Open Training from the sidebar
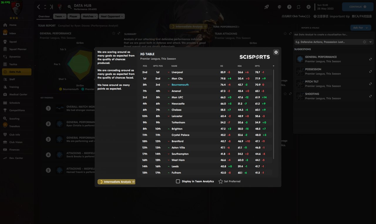The height and width of the screenshot is (224, 376). point(14,87)
